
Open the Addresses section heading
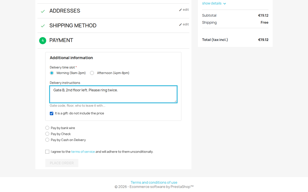[x=65, y=11]
